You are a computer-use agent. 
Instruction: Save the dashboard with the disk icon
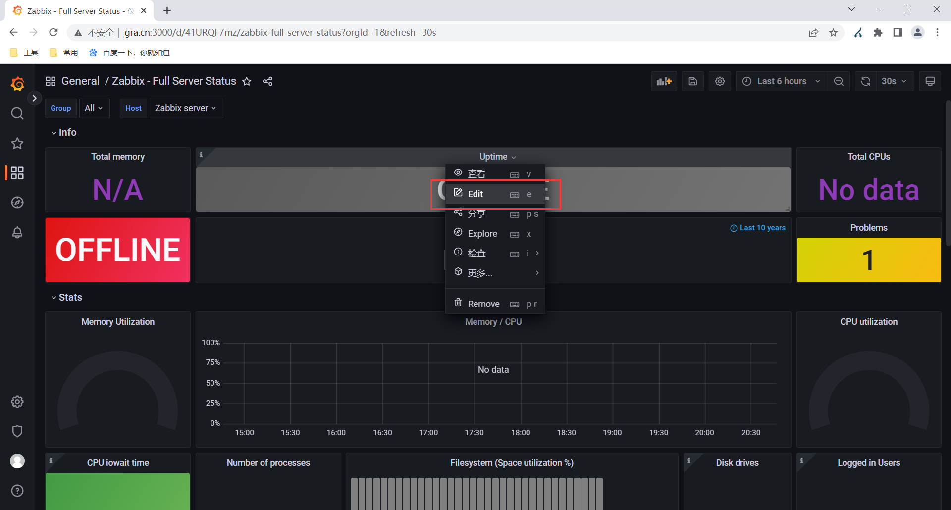(693, 81)
